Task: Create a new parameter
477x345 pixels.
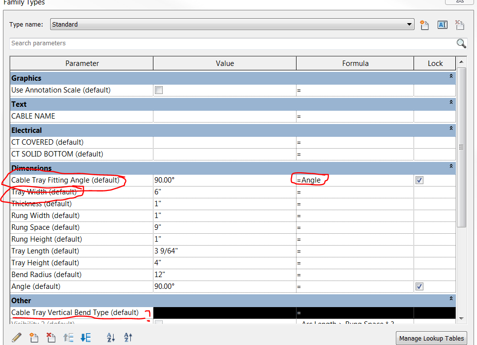Action: (34, 338)
